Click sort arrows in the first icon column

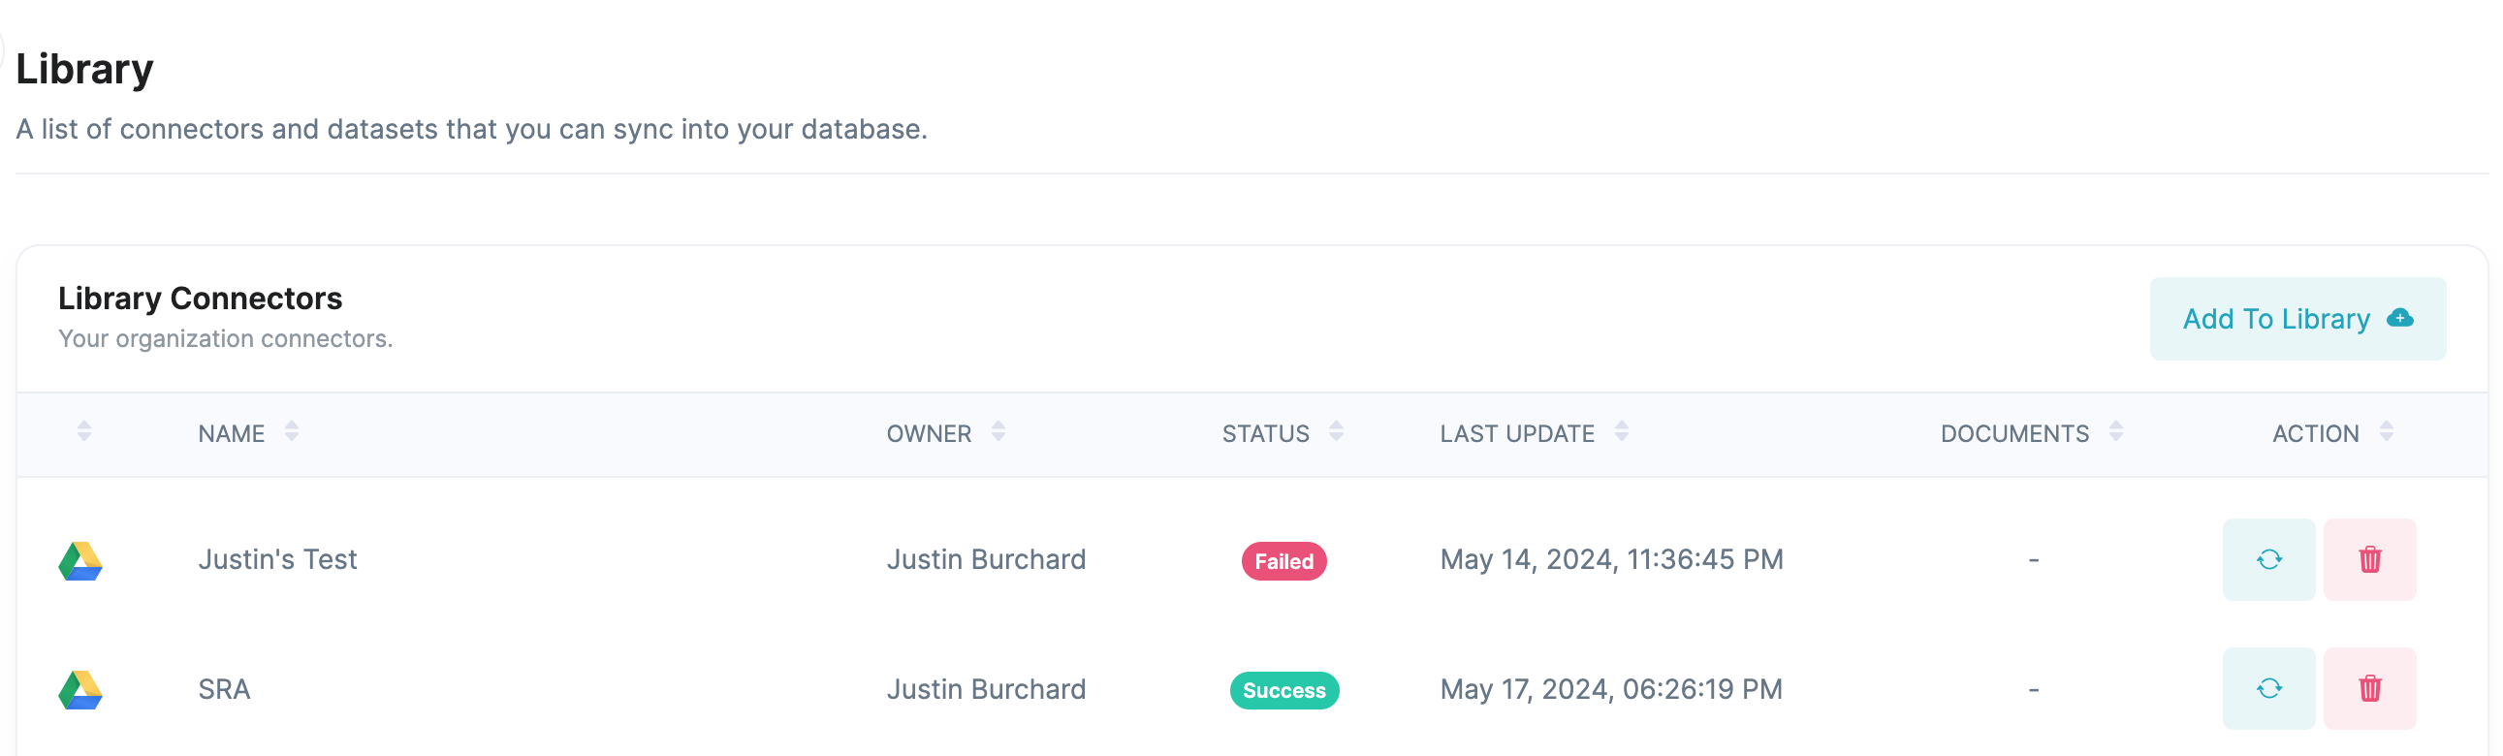click(84, 431)
